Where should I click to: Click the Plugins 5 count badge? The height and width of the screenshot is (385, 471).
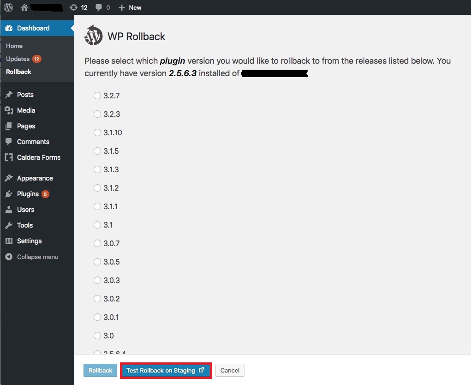45,194
